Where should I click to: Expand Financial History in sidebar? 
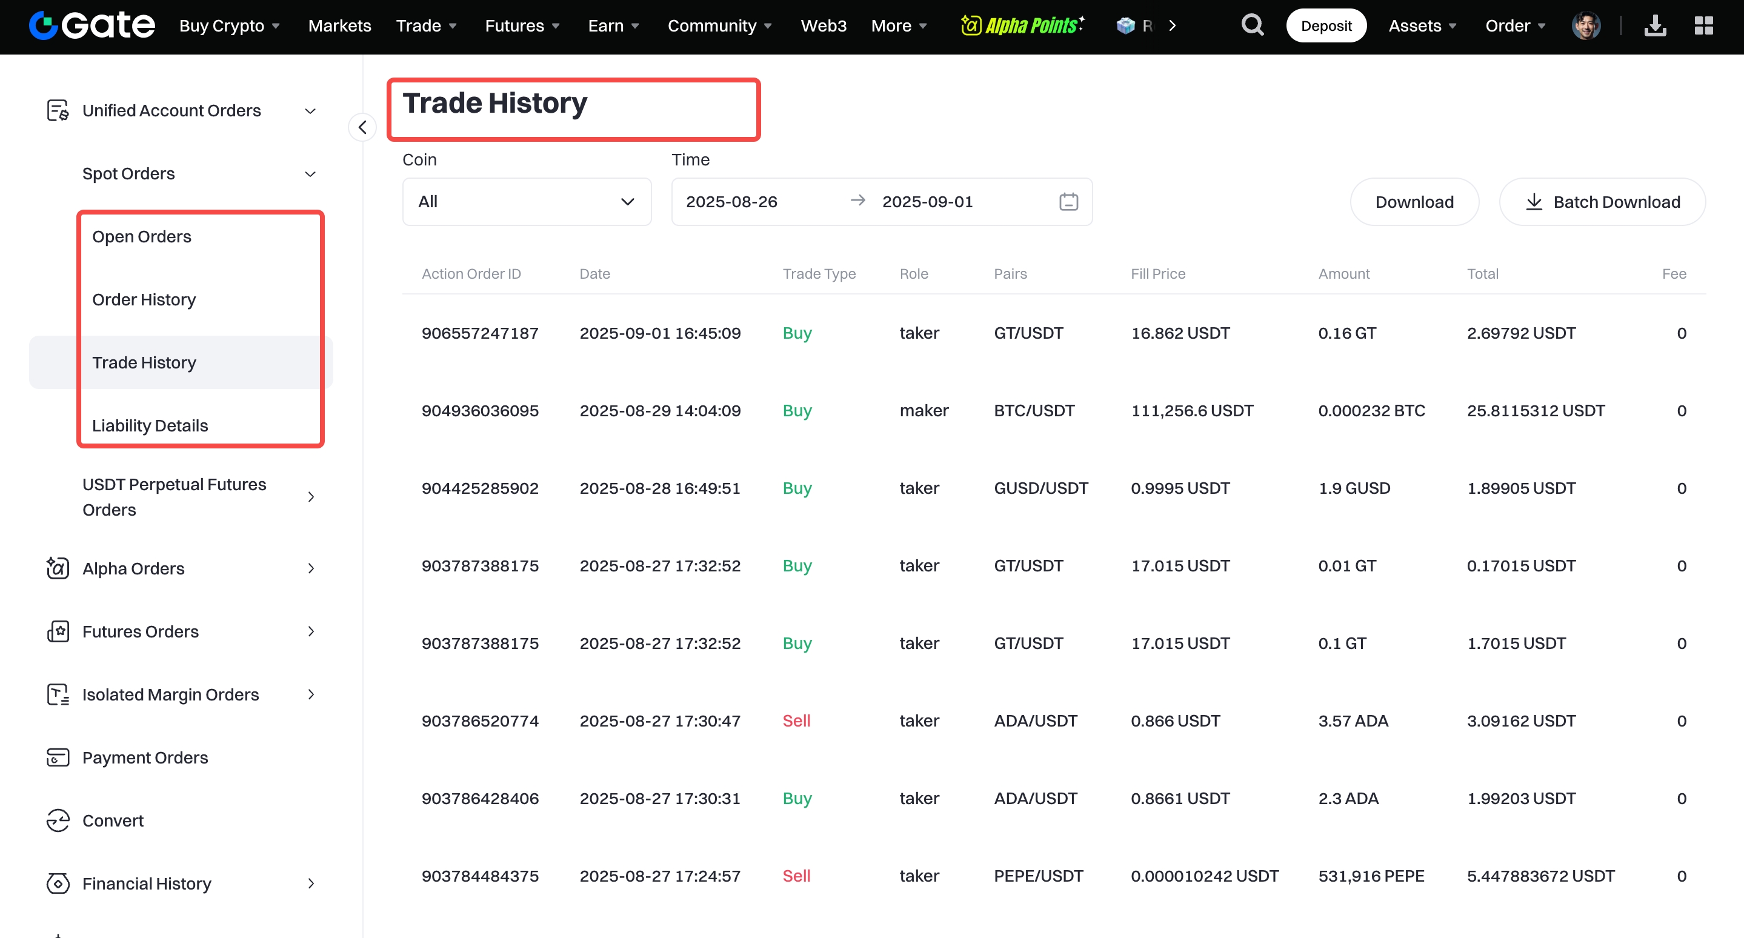[x=310, y=884]
